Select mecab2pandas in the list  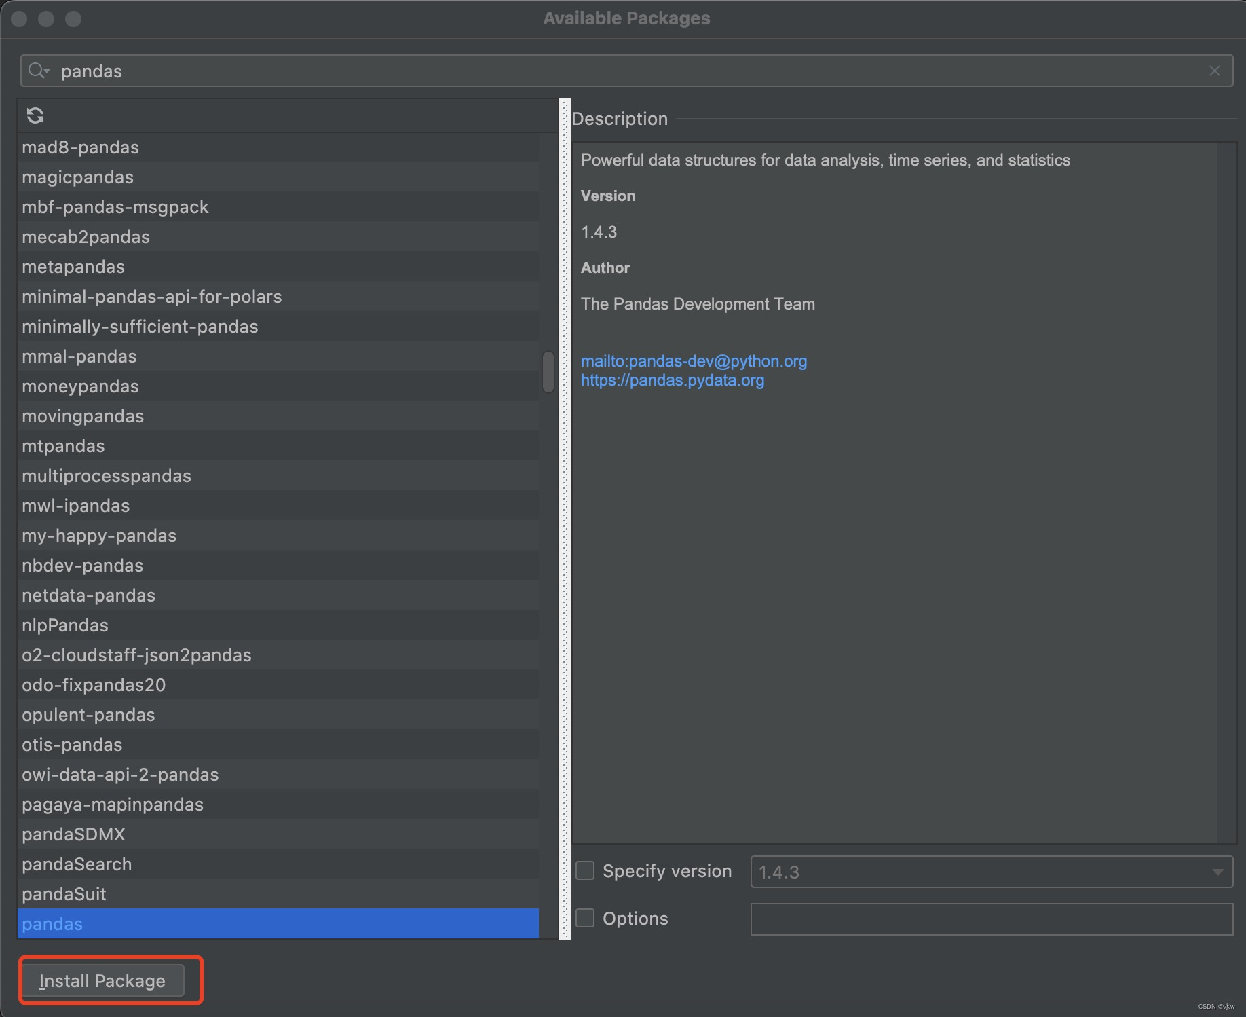278,237
